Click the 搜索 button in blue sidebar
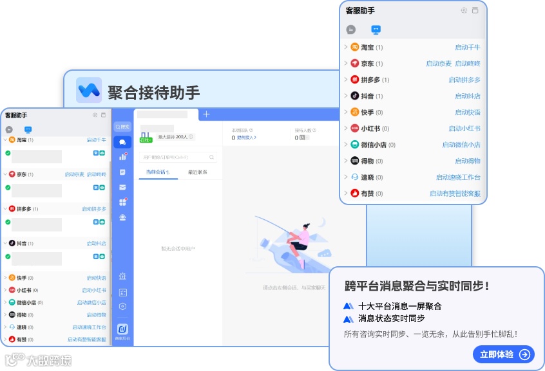 (122, 127)
